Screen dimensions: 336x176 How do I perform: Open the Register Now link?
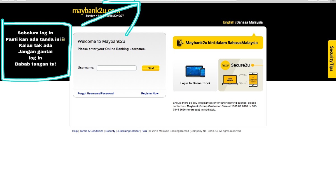pos(150,93)
